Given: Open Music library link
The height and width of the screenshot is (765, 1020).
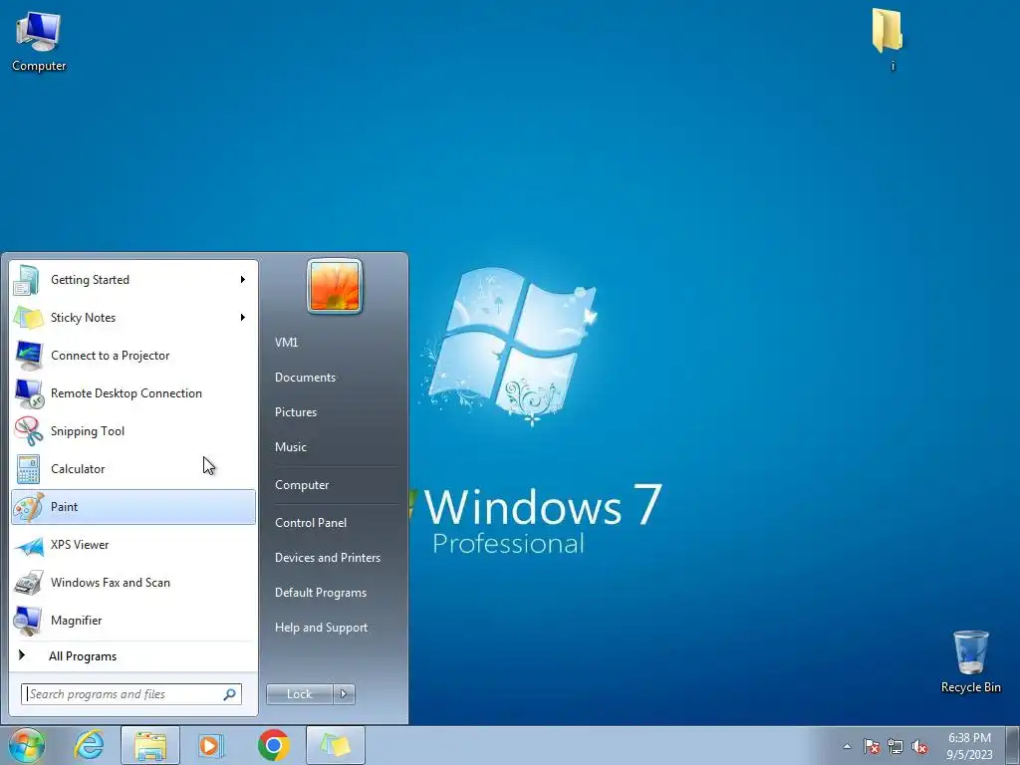Looking at the screenshot, I should [x=290, y=447].
